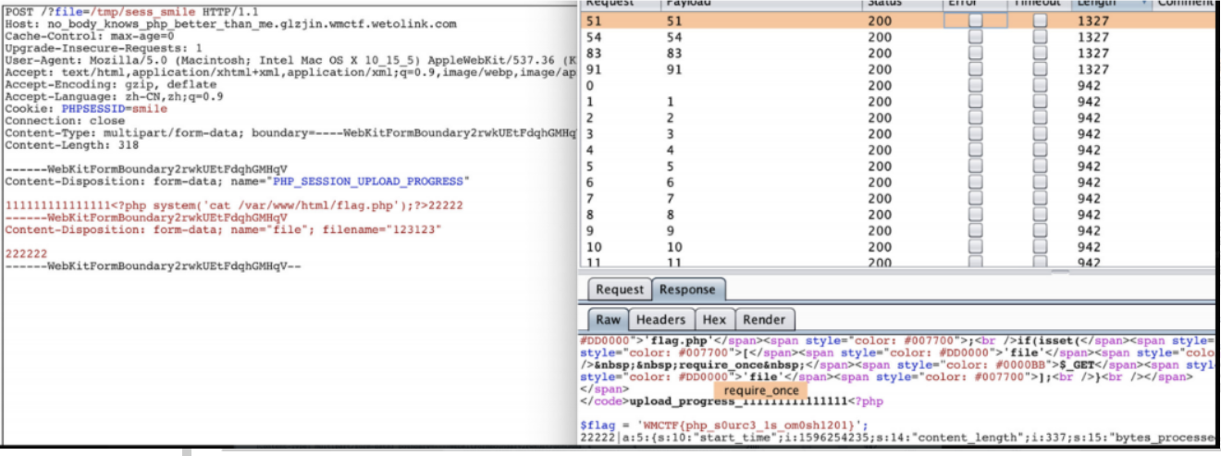Select the request 83 result row
This screenshot has width=1221, height=456.
(899, 53)
